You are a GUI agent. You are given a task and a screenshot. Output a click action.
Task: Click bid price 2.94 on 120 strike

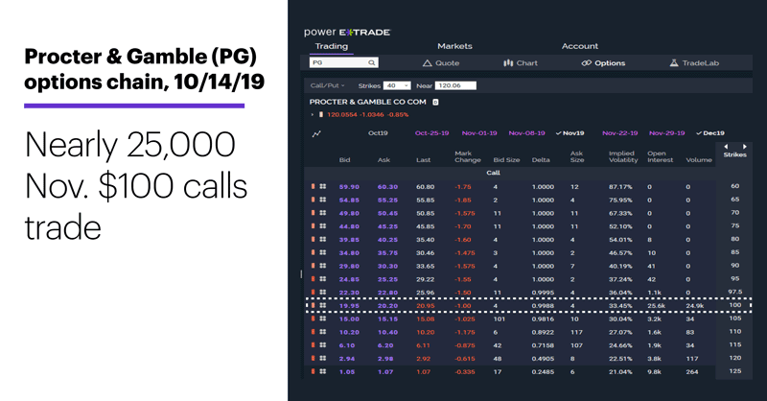click(x=347, y=359)
